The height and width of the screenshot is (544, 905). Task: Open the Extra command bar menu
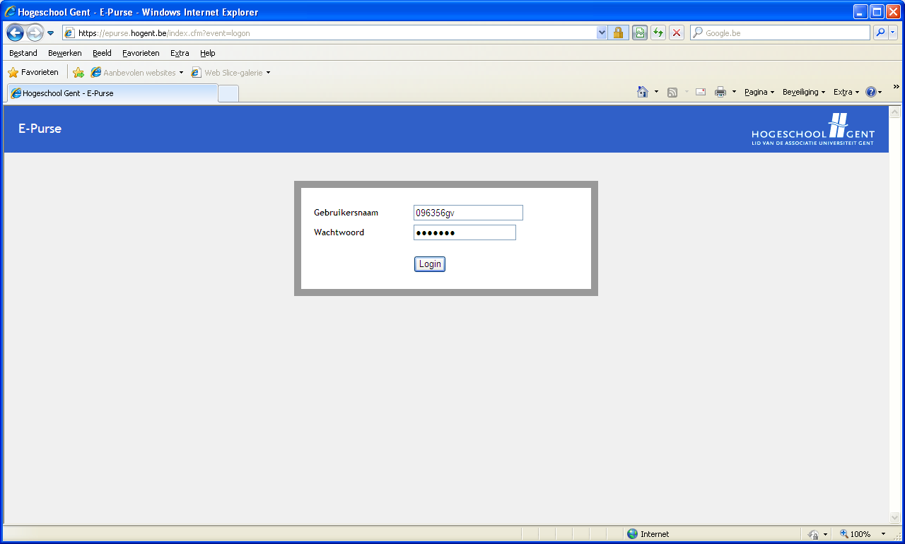(846, 92)
